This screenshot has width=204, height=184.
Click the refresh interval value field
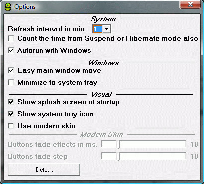[98, 29]
